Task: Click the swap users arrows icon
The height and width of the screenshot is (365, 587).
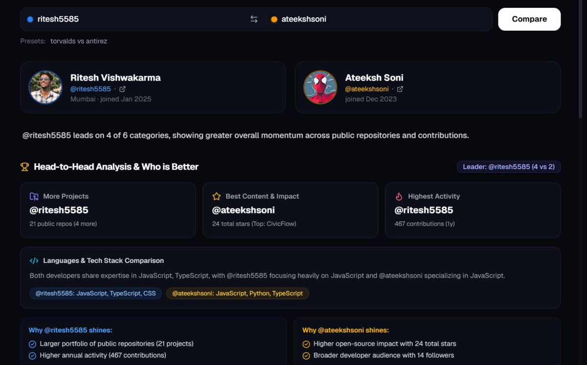Action: pos(254,19)
